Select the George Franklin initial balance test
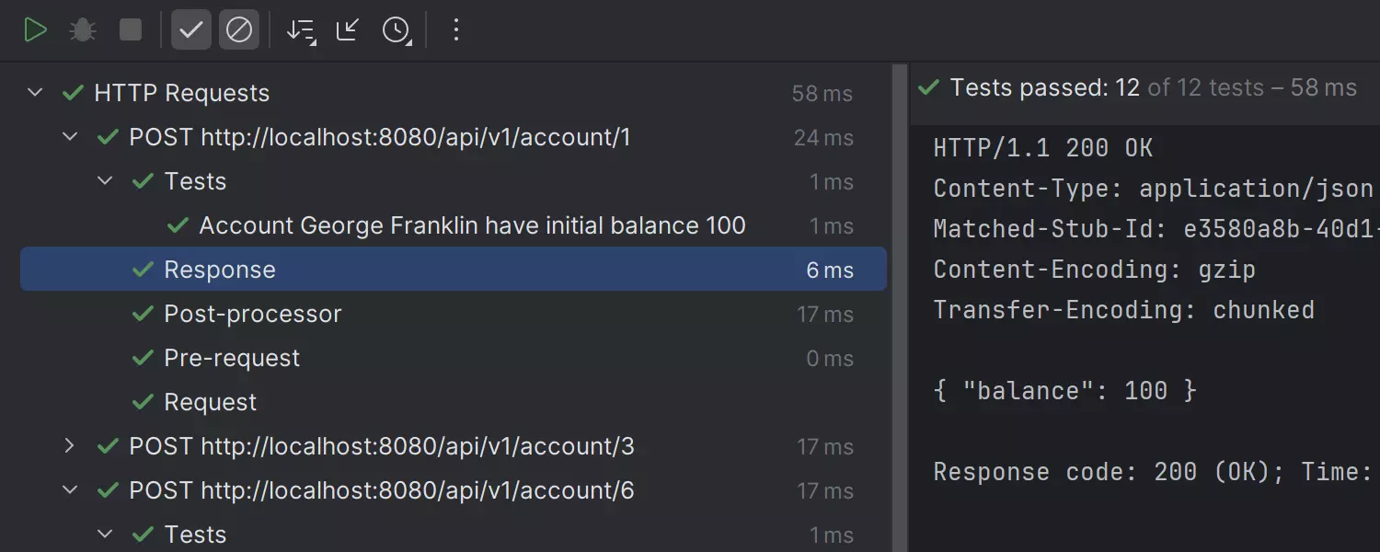 (472, 225)
